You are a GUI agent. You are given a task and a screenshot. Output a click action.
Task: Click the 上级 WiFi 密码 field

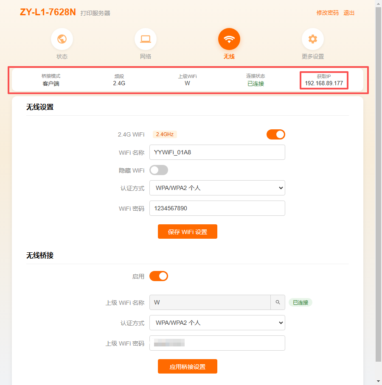point(217,343)
